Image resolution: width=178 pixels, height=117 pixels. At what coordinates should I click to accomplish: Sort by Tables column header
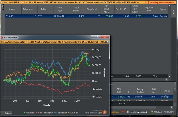click(44, 9)
